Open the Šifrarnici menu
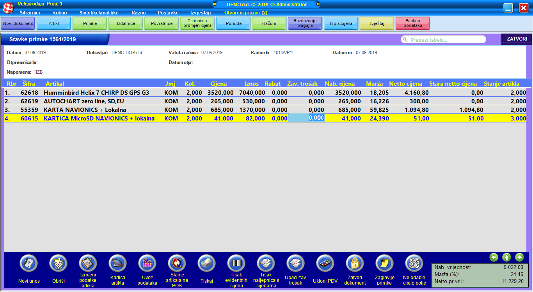The width and height of the screenshot is (533, 292). 30,12
